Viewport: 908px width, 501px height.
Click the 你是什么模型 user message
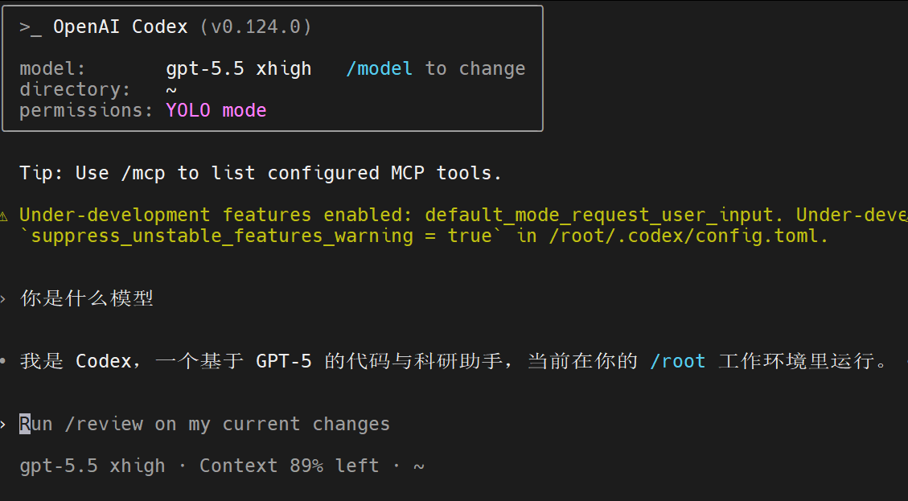pos(86,298)
